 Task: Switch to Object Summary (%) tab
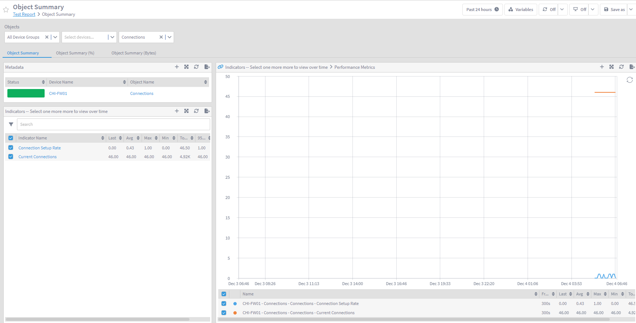tap(75, 53)
